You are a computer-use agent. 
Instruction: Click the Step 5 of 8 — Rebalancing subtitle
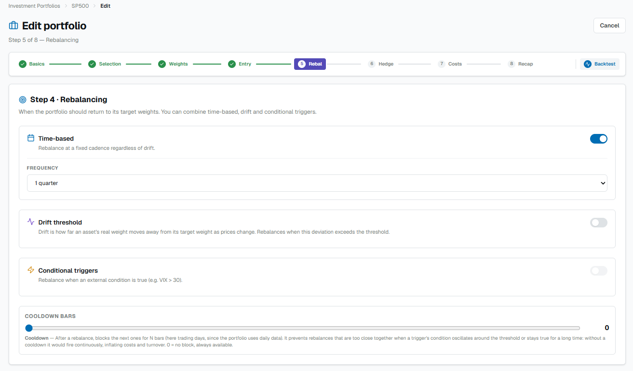click(43, 40)
